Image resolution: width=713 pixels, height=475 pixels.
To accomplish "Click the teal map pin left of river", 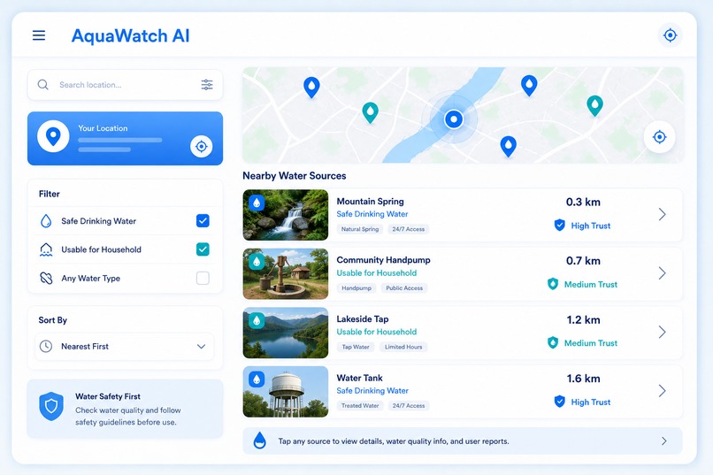I will click(370, 112).
